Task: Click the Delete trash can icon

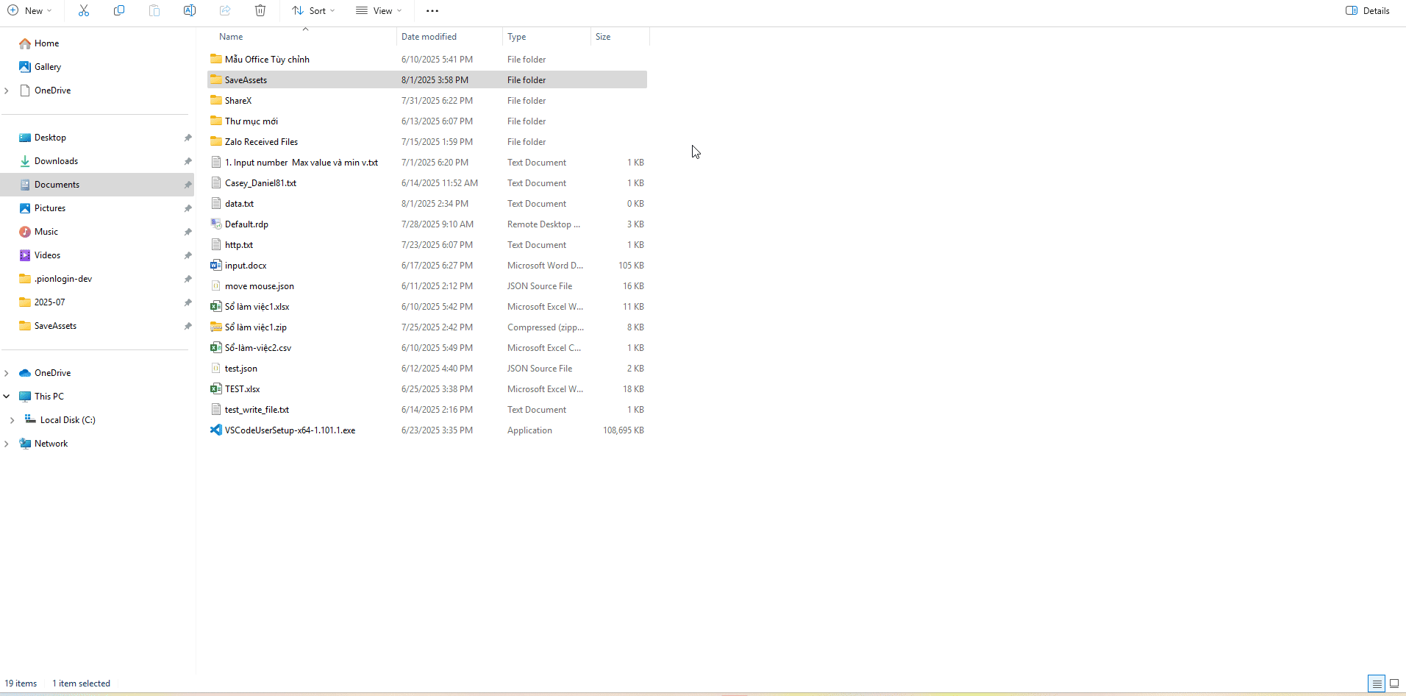Action: [x=260, y=10]
